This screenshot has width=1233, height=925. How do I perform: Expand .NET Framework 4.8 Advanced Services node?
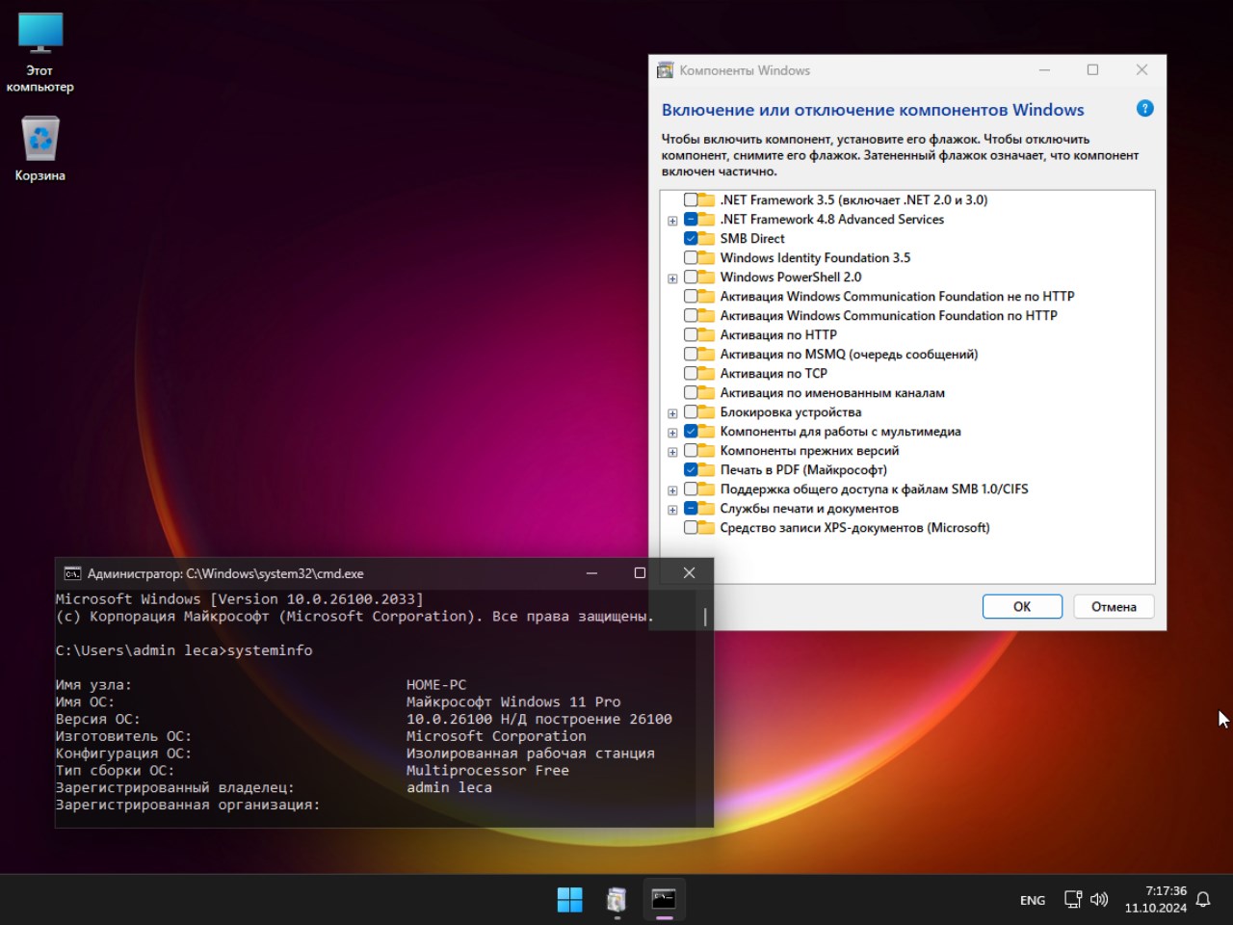click(x=672, y=221)
